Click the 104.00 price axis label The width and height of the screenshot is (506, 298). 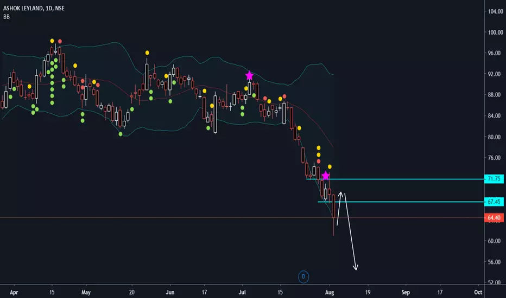click(495, 11)
